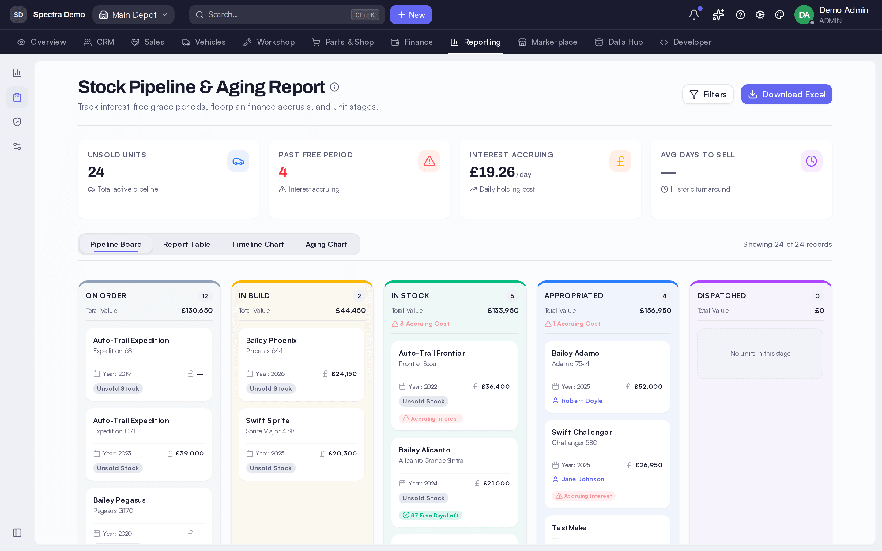Click the New button
The image size is (882, 551).
click(411, 15)
